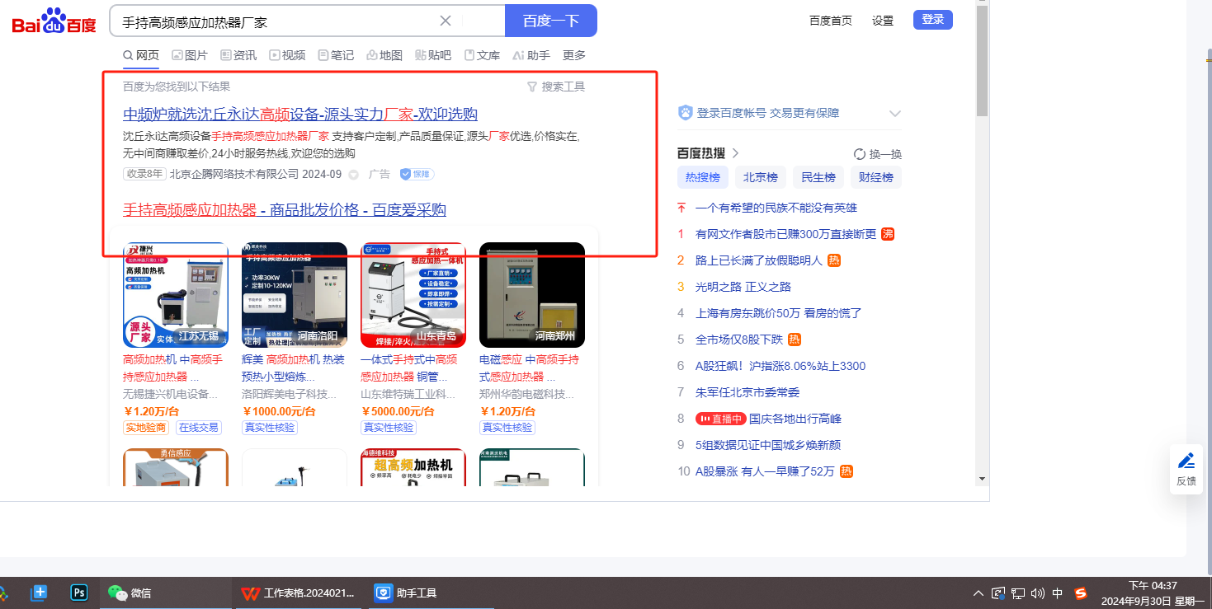Open the 更多 search category menu

(574, 55)
